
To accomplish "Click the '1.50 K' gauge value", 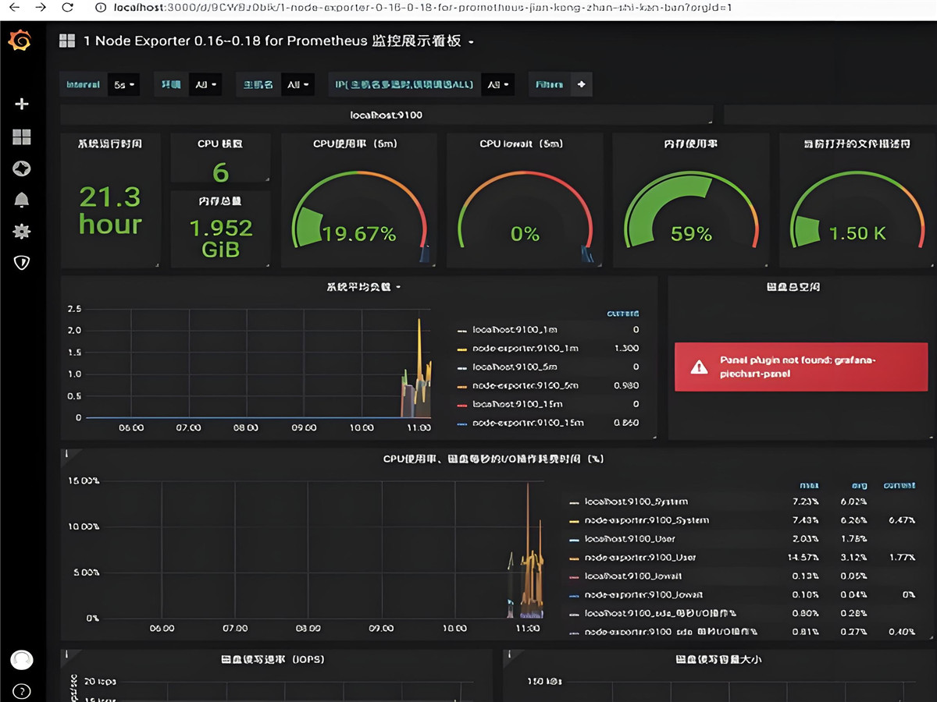I will click(857, 234).
